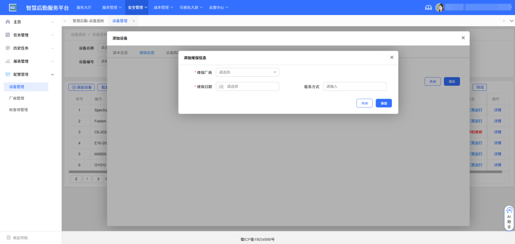515x244 pixels.
Task: Expand the 成本管理 dropdown in top menu
Action: (x=163, y=7)
